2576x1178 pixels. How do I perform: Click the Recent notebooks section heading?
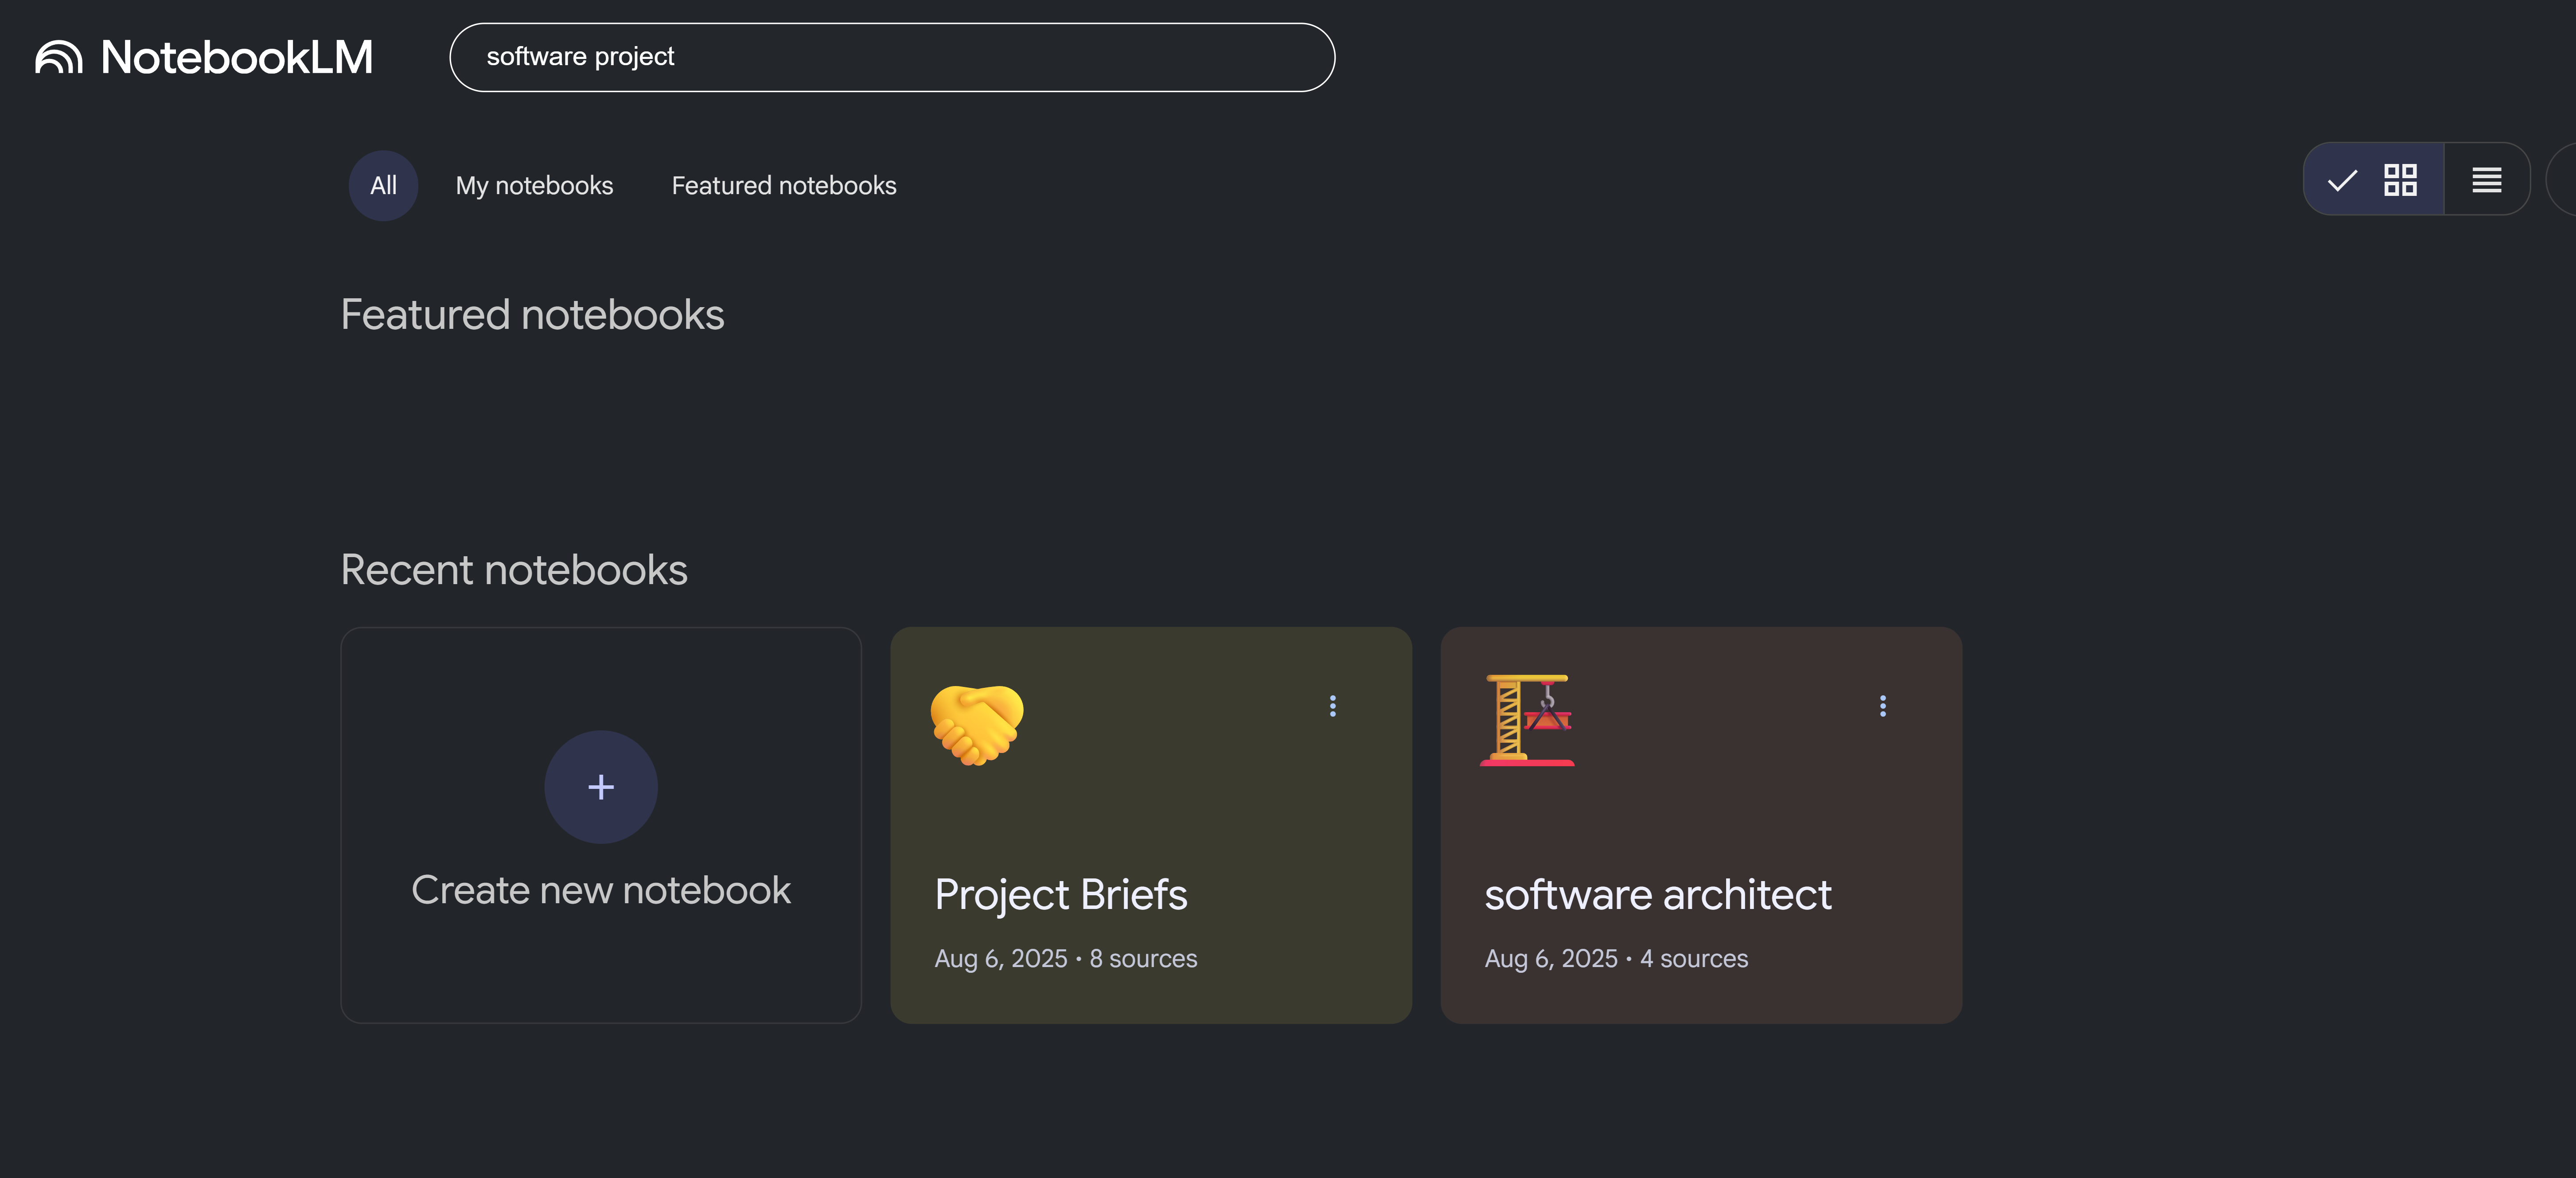pyautogui.click(x=514, y=570)
